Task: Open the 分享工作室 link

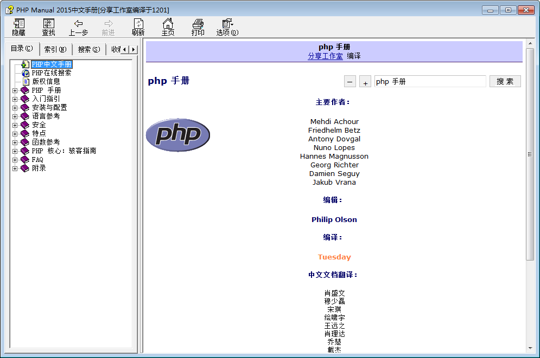Action: tap(325, 56)
